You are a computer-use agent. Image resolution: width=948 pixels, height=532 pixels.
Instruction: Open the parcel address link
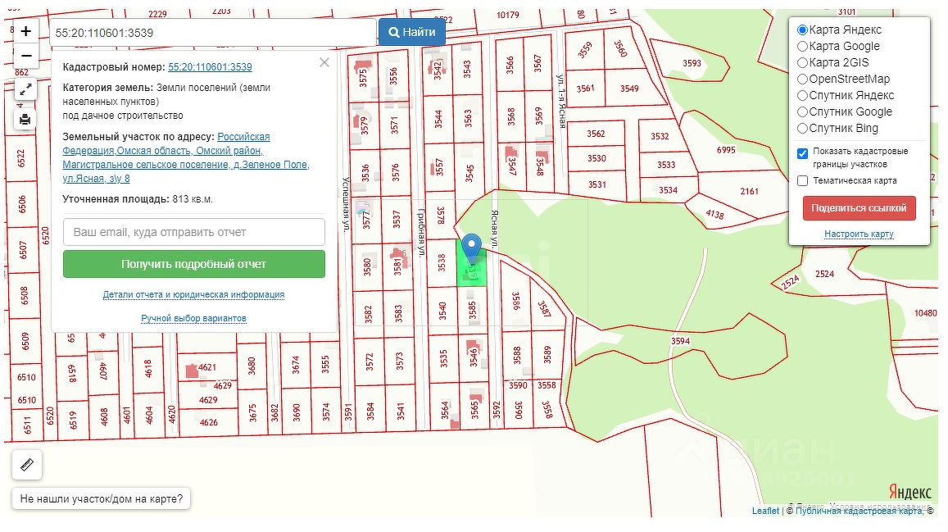(186, 157)
